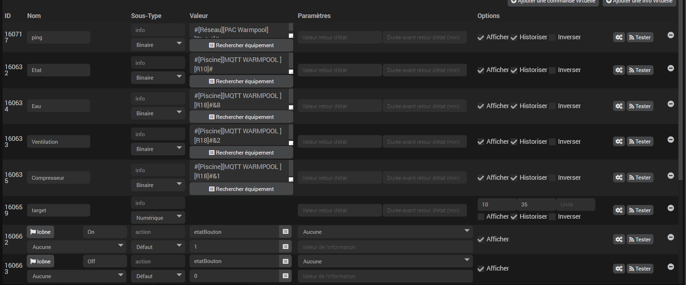686x285 pixels.
Task: Open Binaire sub-type dropdown for ping
Action: pyautogui.click(x=158, y=45)
